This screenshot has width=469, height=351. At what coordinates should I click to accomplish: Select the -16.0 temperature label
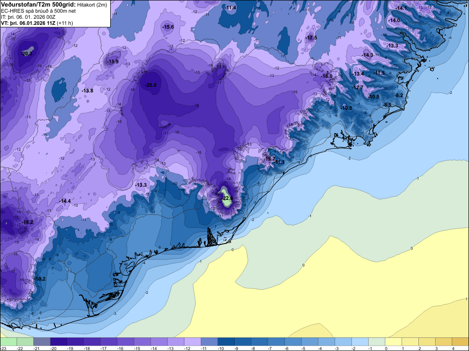[x=327, y=76]
